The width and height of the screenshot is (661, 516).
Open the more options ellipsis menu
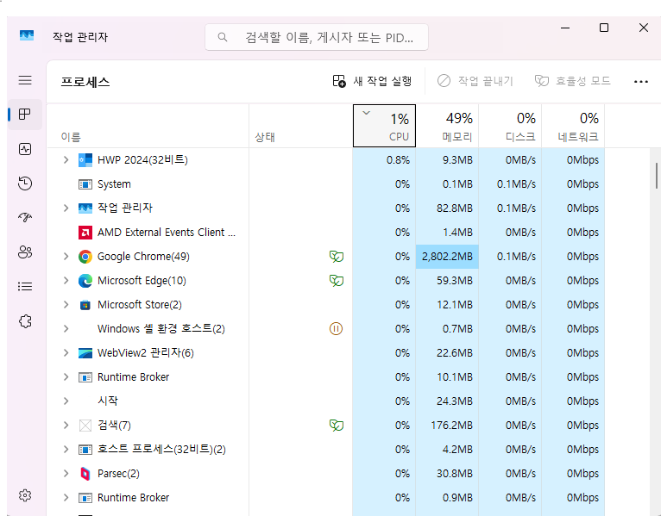click(641, 81)
